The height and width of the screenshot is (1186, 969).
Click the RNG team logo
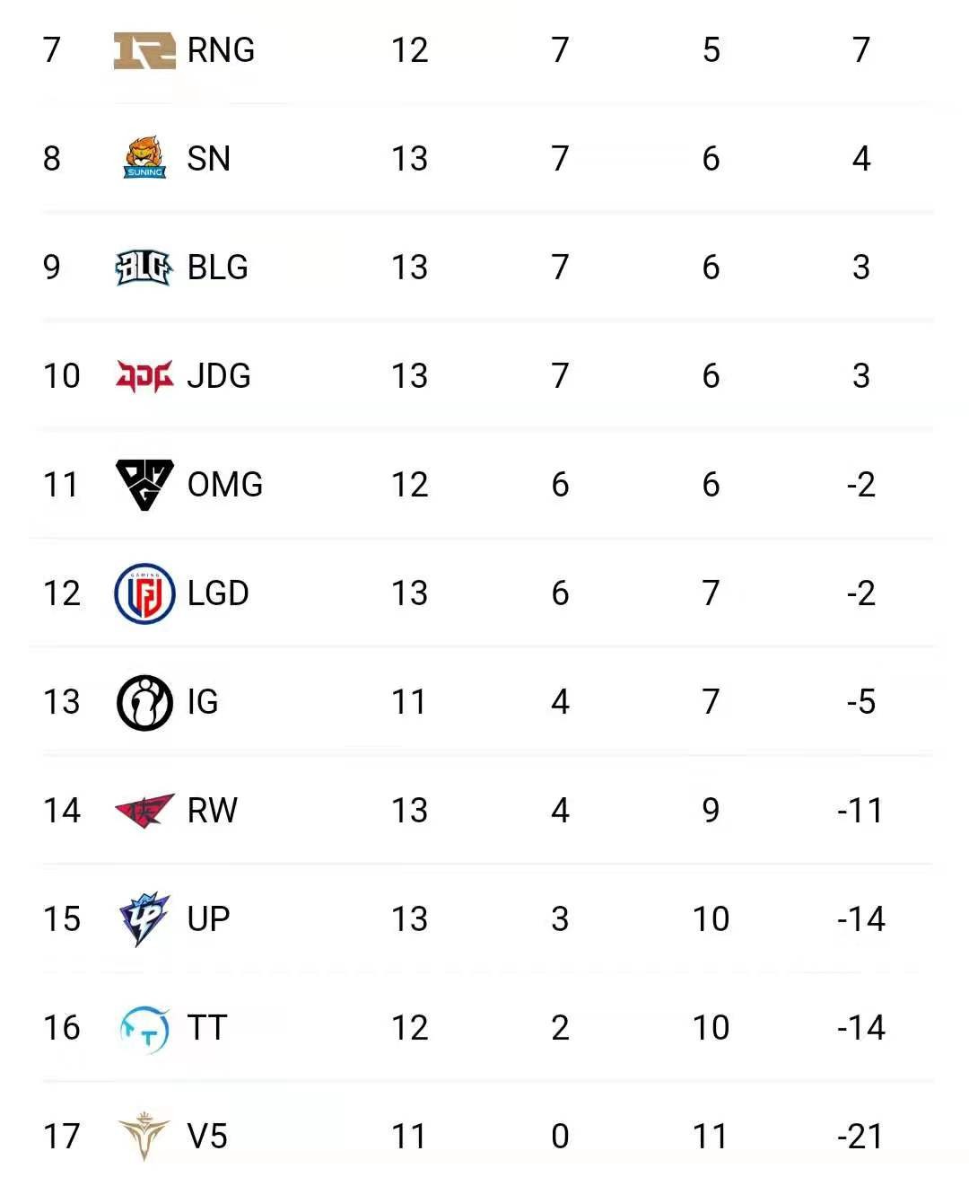point(144,50)
